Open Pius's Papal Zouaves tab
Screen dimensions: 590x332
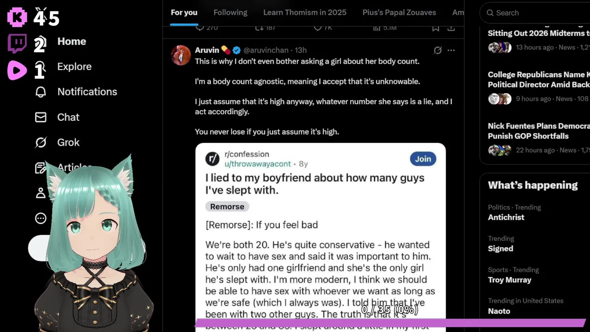[399, 12]
